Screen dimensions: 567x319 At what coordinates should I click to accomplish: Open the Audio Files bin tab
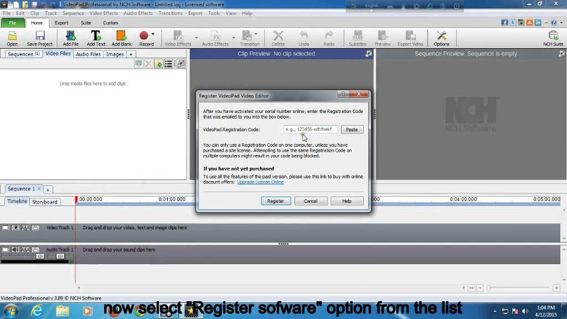[x=88, y=54]
